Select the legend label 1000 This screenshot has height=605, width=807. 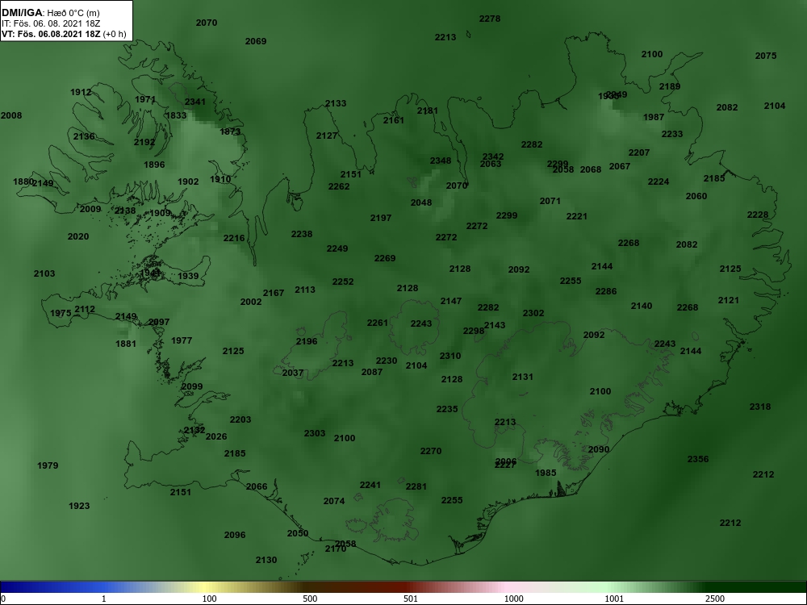[x=513, y=599]
